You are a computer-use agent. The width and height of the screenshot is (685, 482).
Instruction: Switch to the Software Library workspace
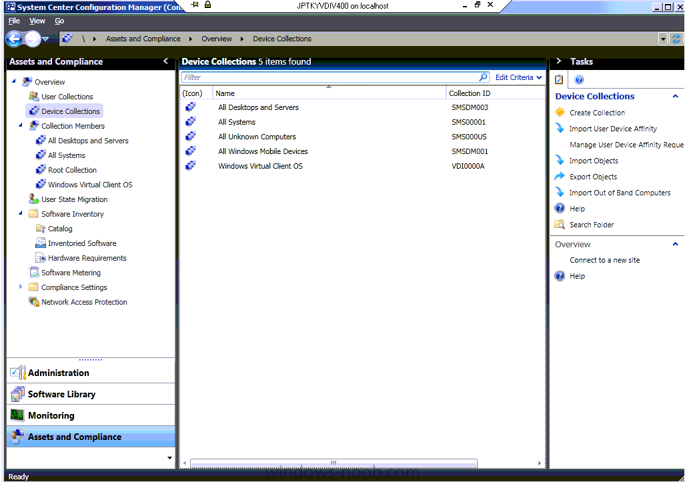click(x=91, y=394)
